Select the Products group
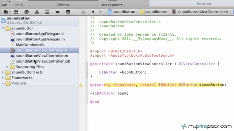 point(19,83)
